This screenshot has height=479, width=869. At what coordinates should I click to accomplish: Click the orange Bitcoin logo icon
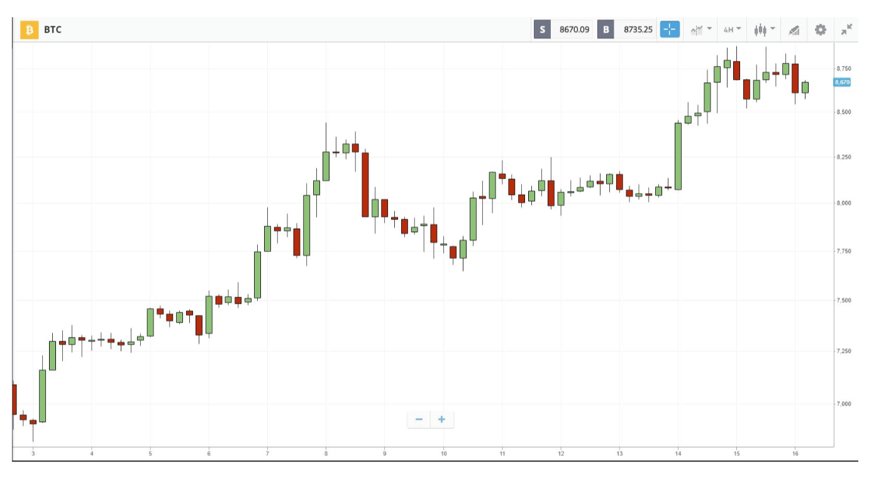tap(30, 30)
